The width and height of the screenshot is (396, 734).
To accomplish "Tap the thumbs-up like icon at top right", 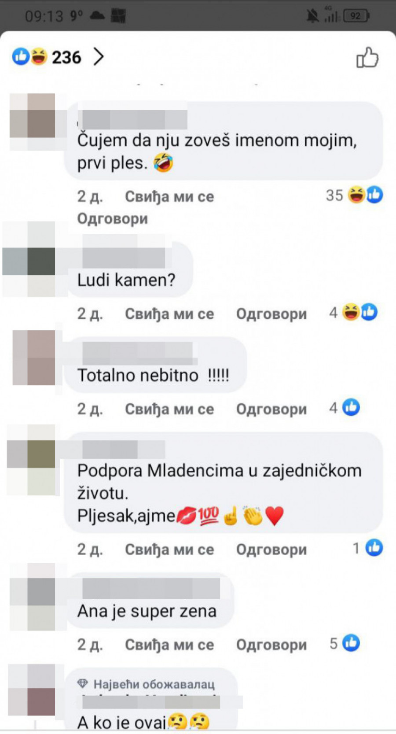I will coord(367,58).
